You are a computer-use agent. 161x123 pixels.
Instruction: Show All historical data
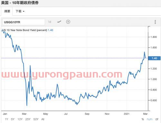pos(43,119)
